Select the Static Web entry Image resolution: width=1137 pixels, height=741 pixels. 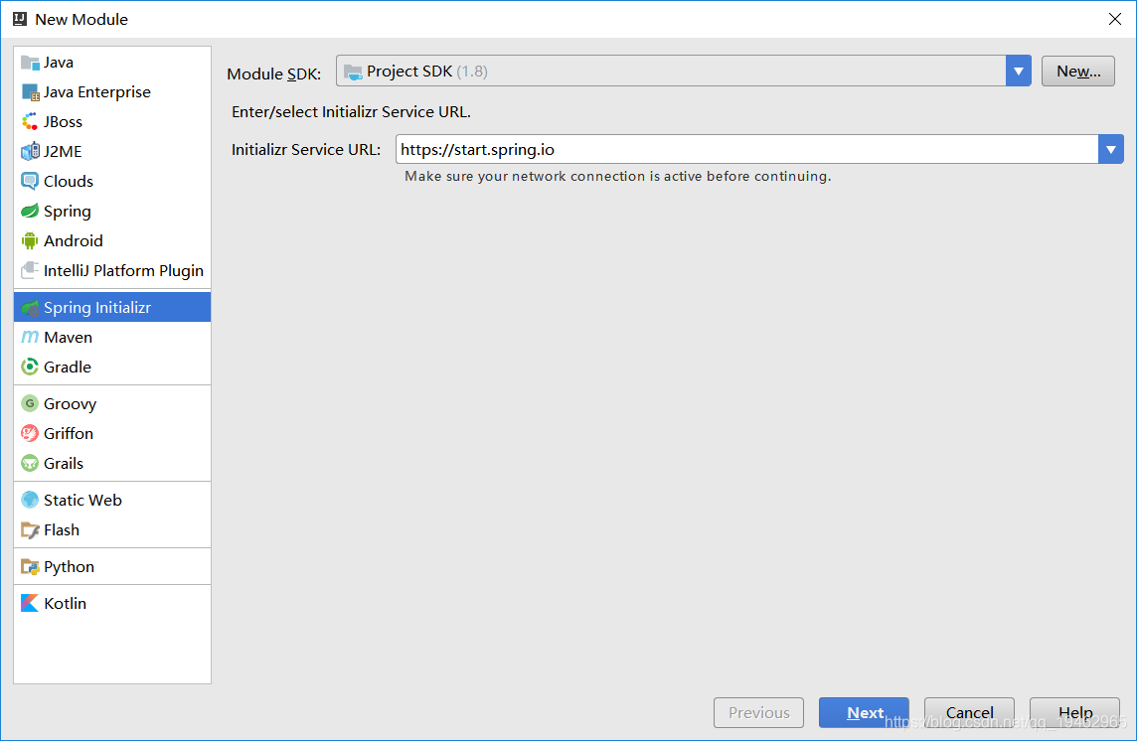112,501
